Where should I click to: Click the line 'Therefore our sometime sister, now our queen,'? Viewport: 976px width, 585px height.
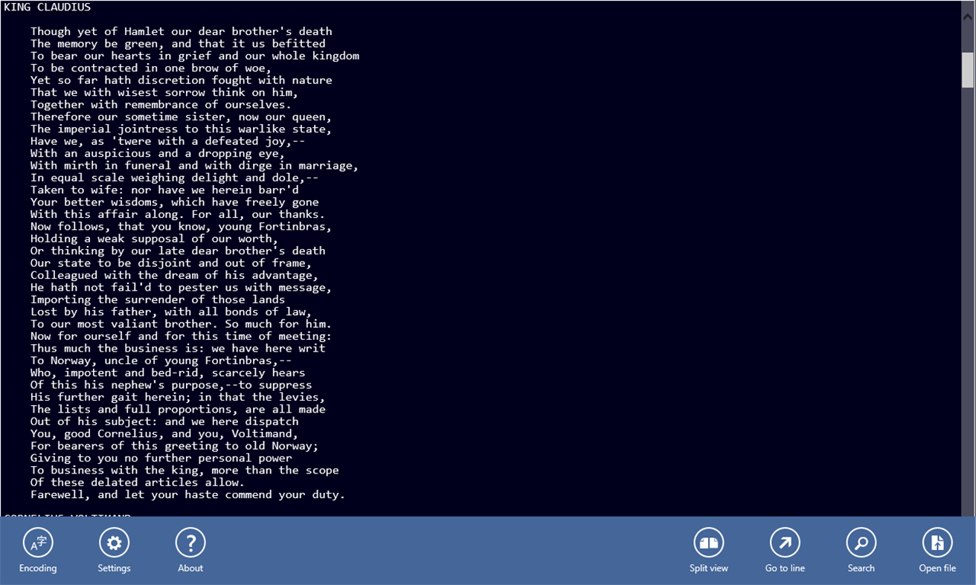point(182,117)
